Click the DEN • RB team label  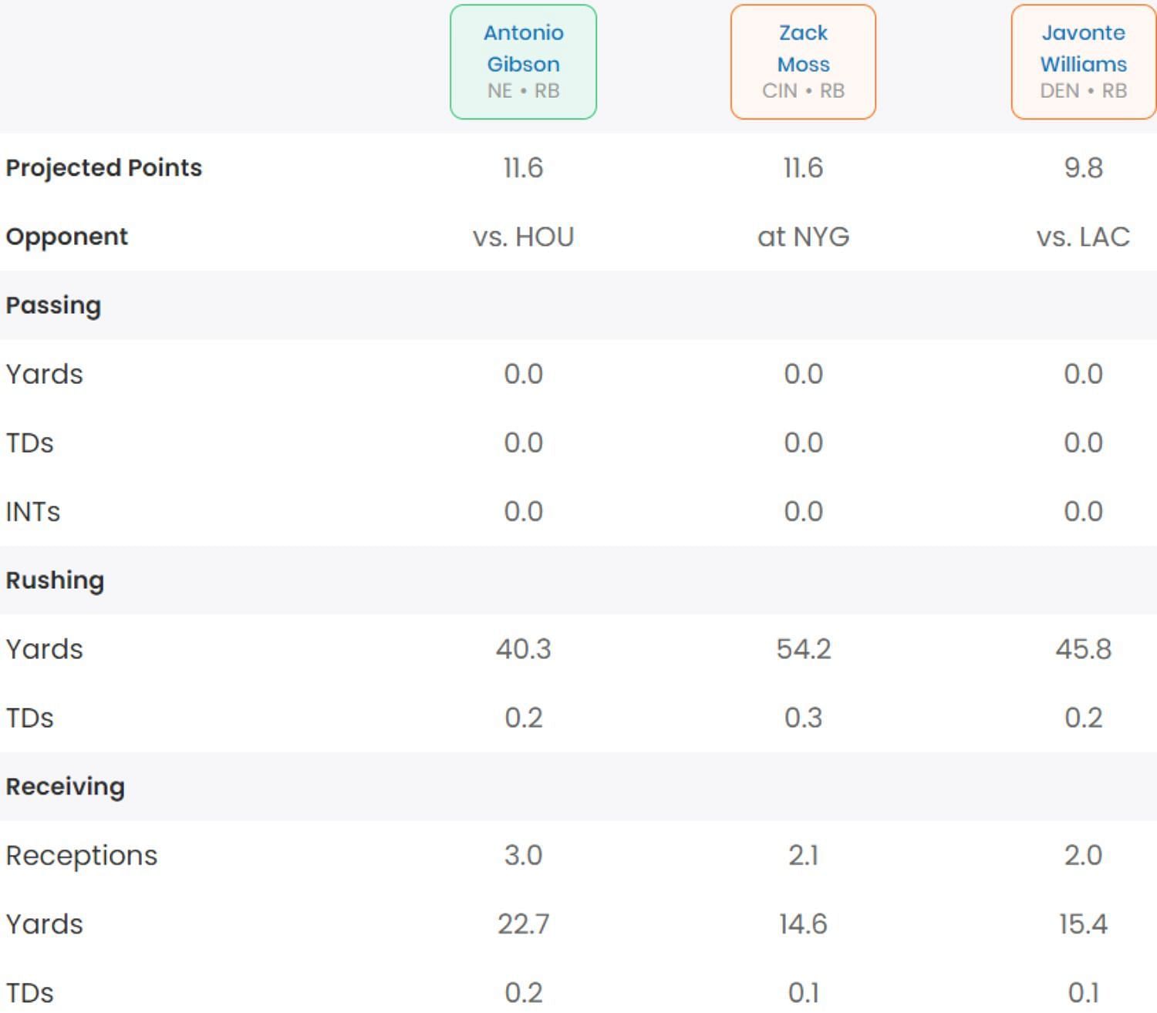pyautogui.click(x=1083, y=91)
